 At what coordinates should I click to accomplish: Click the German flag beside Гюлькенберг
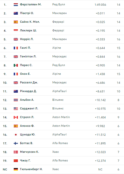(x=16, y=169)
